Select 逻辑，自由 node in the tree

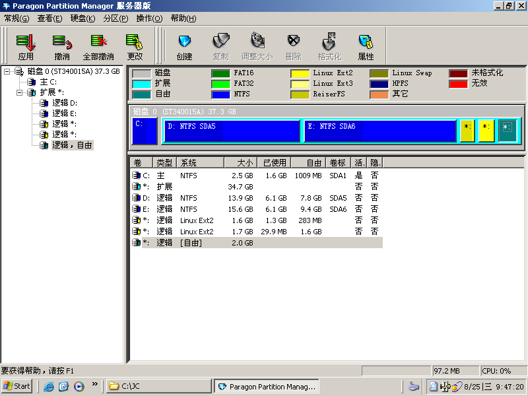tap(72, 145)
